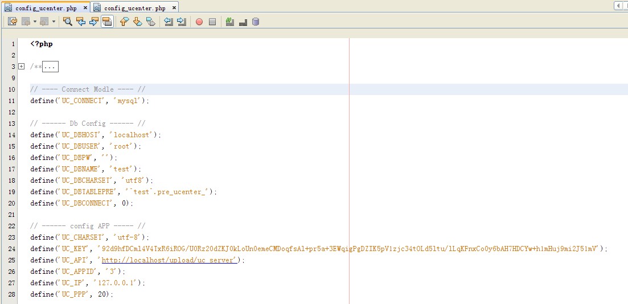
Task: Toggle bookmark on current line
Action: point(150,22)
